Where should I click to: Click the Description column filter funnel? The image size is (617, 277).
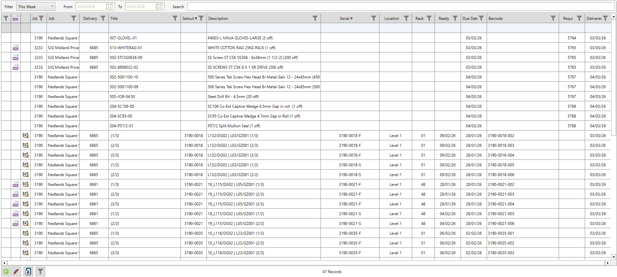(315, 19)
